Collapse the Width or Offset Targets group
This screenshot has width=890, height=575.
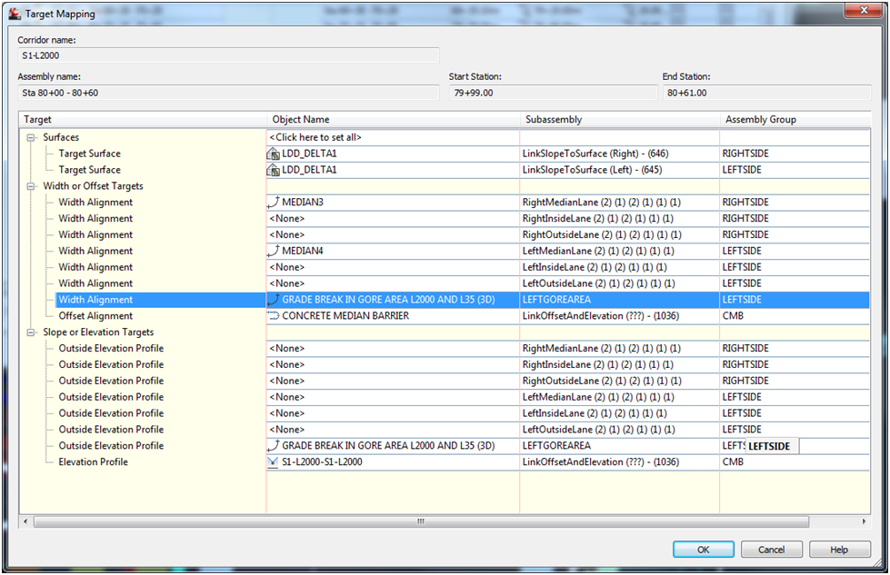point(31,186)
